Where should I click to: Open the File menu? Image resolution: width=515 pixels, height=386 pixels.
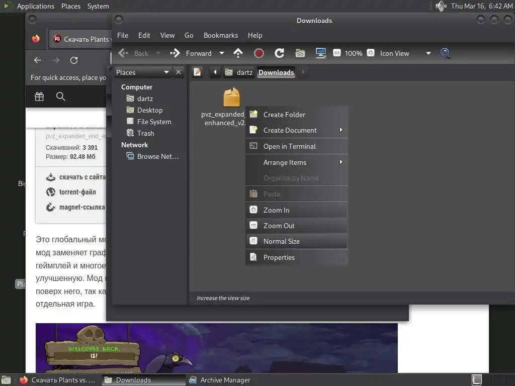[x=123, y=35]
